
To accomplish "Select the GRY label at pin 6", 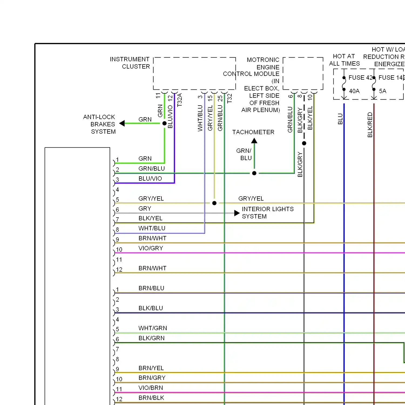I will pos(145,208).
